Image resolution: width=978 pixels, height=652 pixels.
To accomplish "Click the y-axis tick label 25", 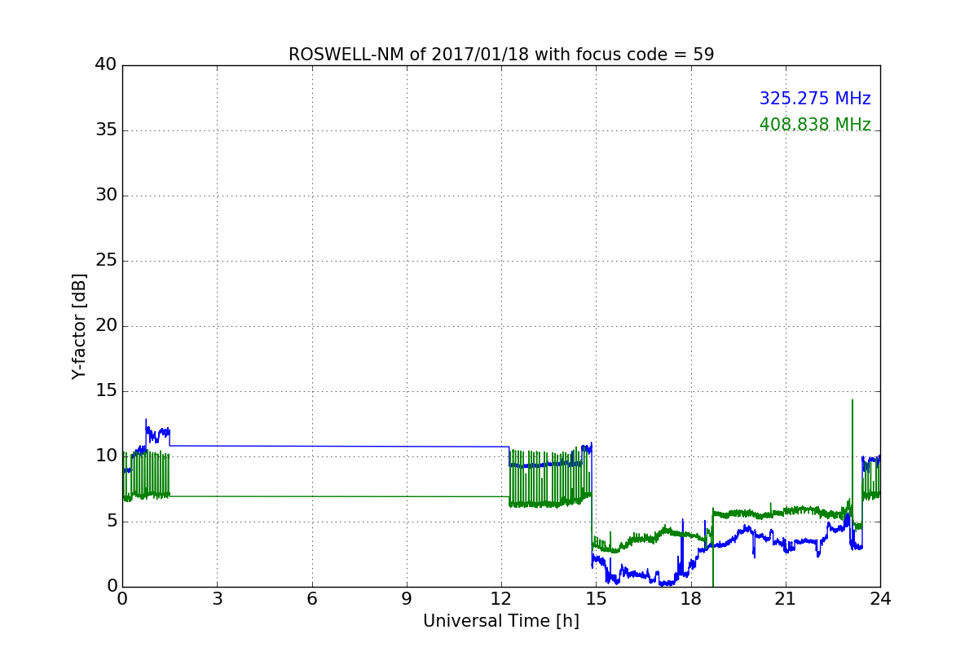I will pyautogui.click(x=106, y=261).
